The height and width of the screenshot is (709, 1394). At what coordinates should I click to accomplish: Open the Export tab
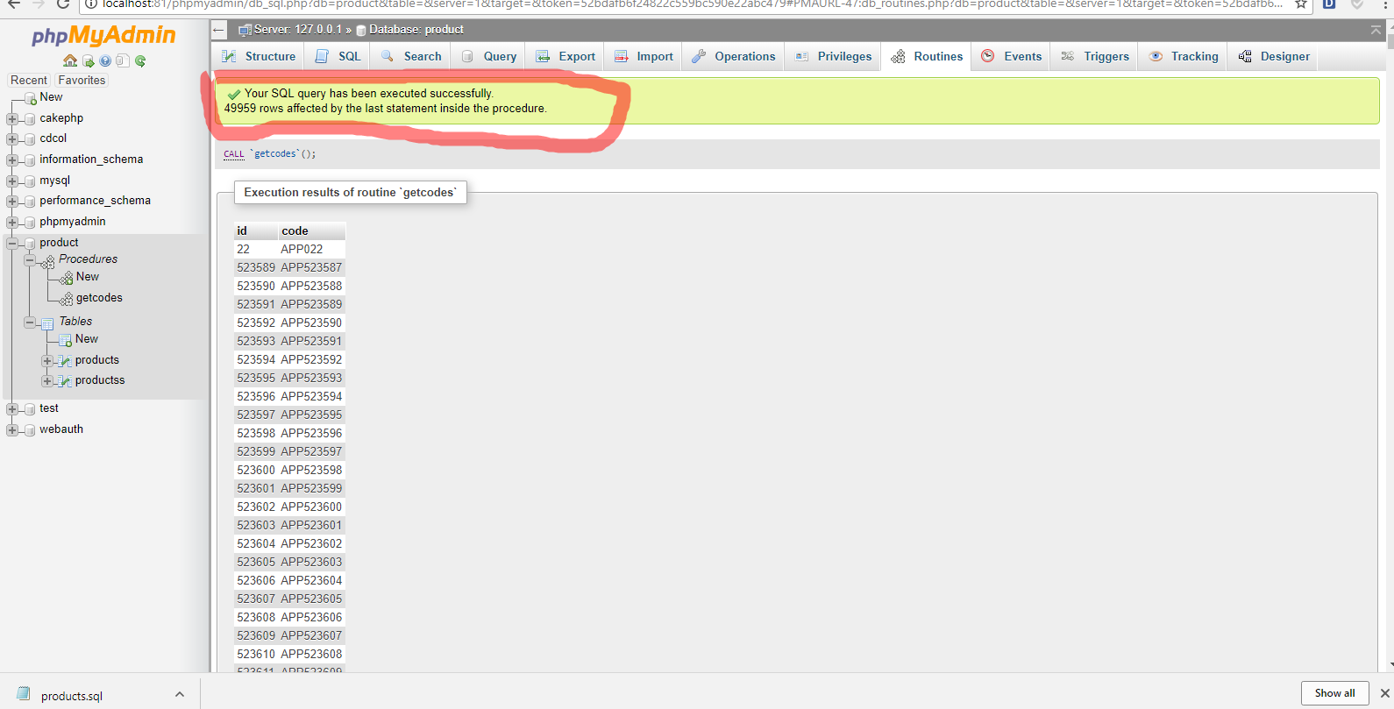coord(565,56)
